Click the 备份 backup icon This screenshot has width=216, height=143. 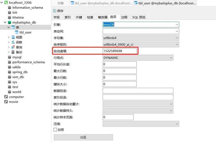pos(13,52)
